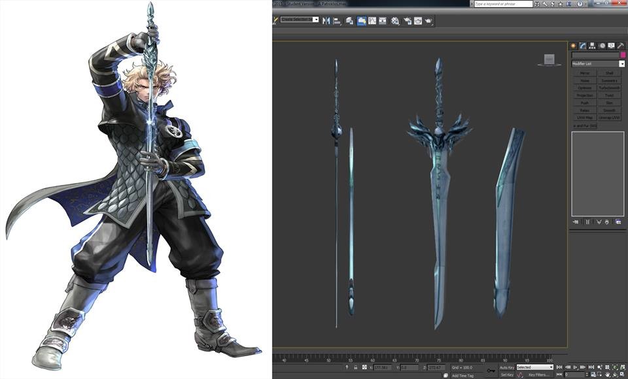Click the Render Production teapot icon
628x379 pixels.
(x=429, y=20)
